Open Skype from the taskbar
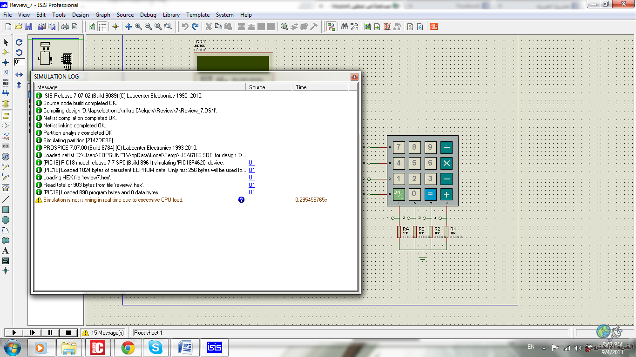The height and width of the screenshot is (357, 636). coord(156,347)
